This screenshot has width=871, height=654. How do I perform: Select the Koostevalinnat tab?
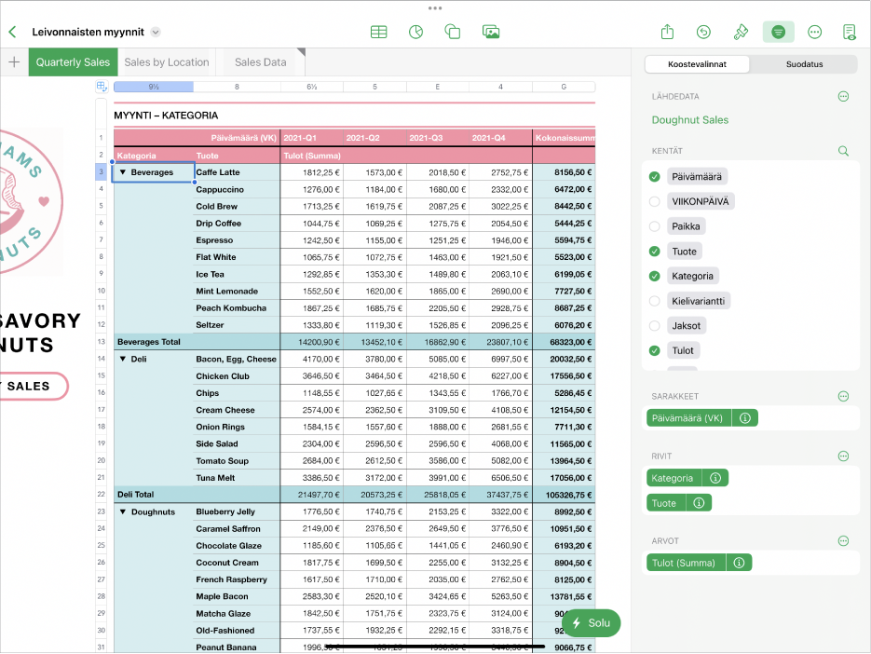pos(697,64)
